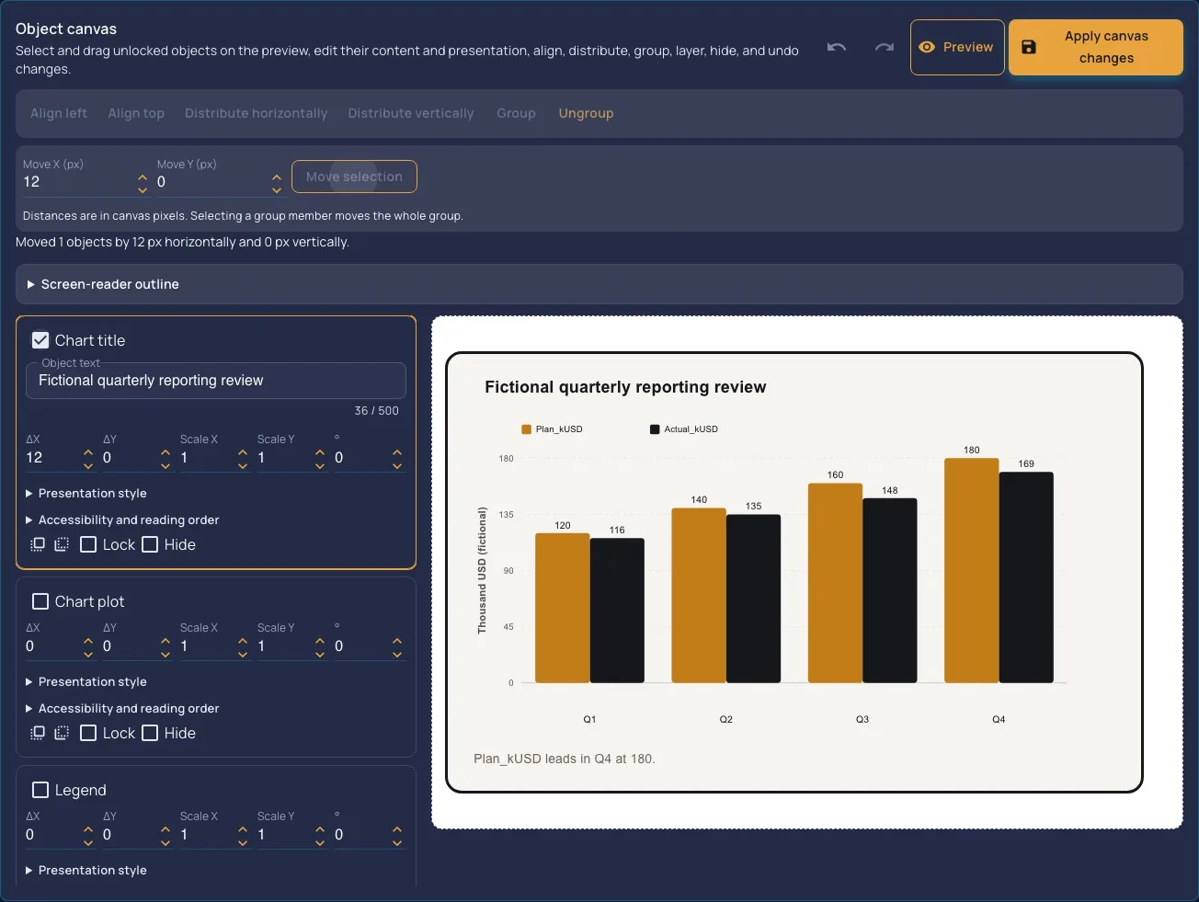Click the eye icon in Preview

click(x=927, y=47)
